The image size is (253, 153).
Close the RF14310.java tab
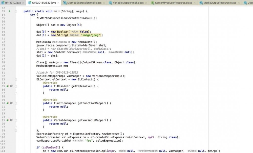[23, 3]
